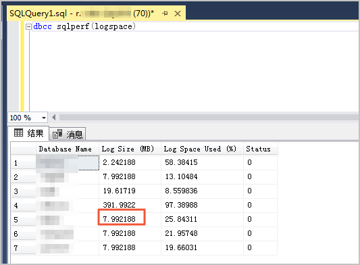
Task: Click the dbcc keyword in the editor
Action: [x=43, y=26]
